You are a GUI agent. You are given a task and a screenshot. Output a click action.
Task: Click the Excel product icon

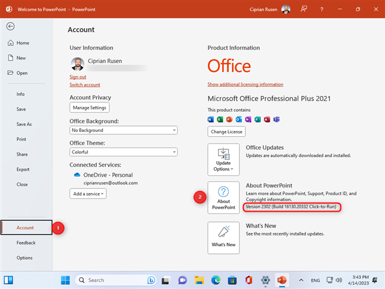[x=220, y=120]
